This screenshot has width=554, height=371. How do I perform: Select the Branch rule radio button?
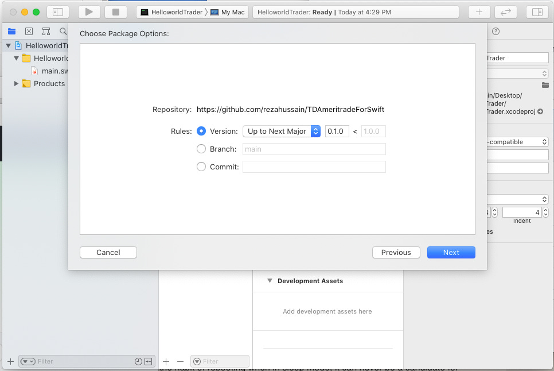point(201,149)
